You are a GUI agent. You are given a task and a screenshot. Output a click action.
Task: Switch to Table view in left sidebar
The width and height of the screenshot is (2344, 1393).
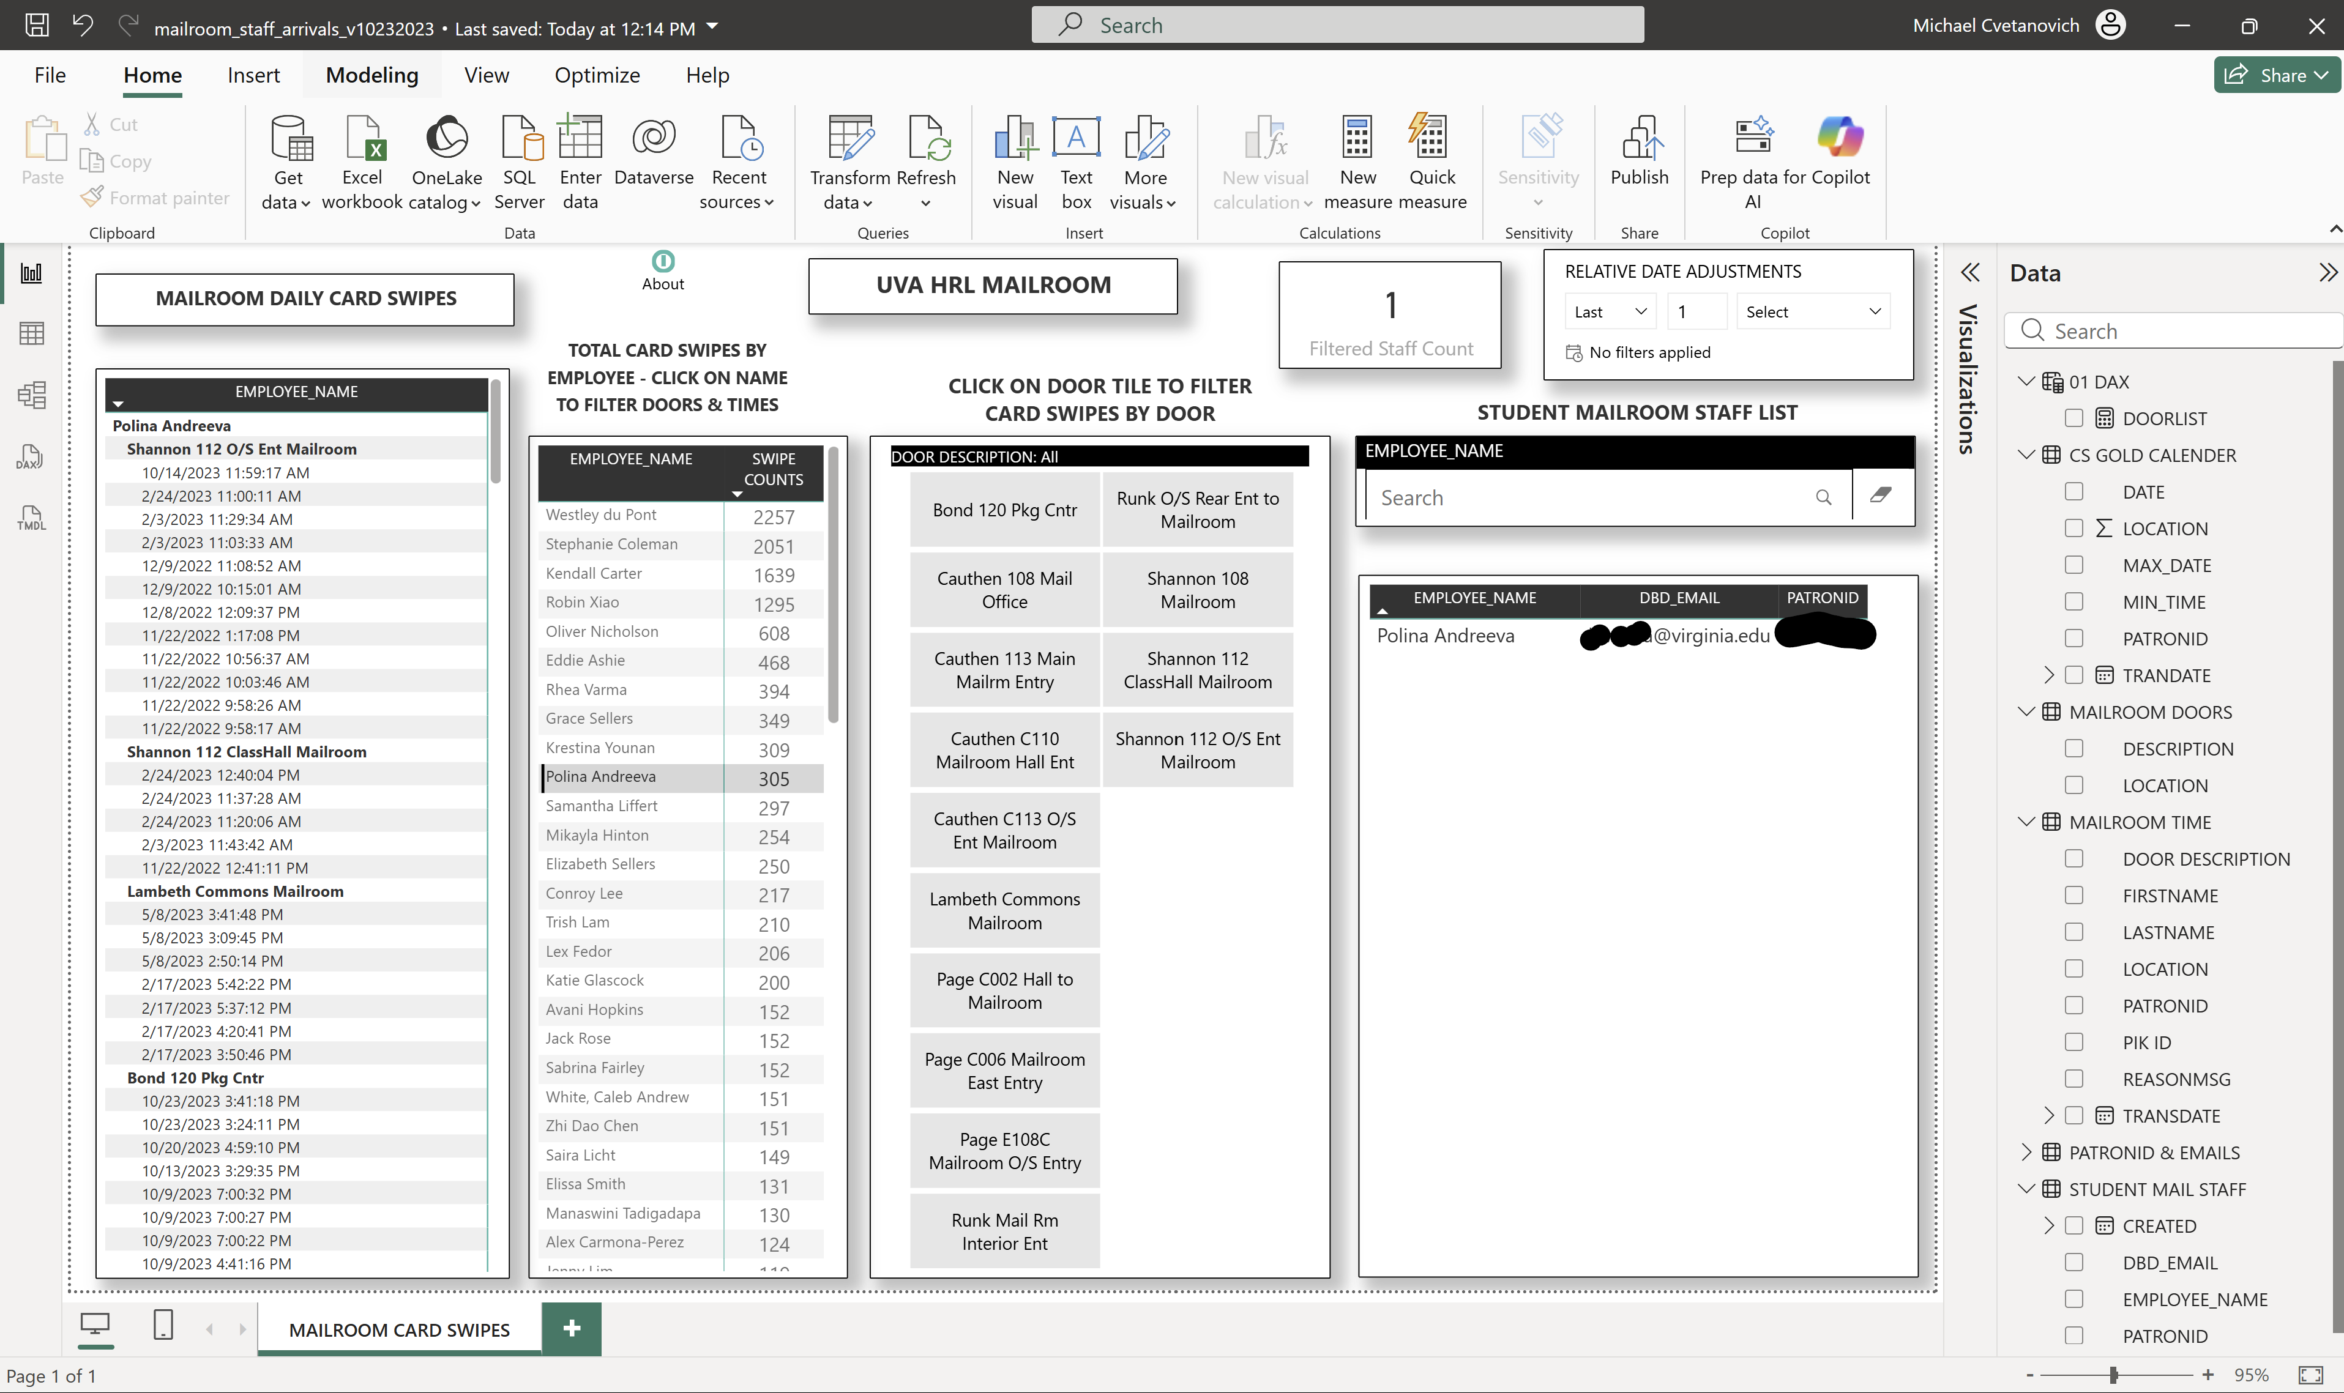(32, 333)
